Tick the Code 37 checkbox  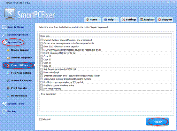pyautogui.click(x=42, y=60)
